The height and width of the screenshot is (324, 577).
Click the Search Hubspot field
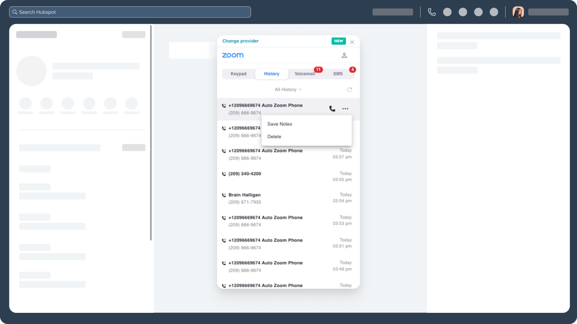point(130,12)
